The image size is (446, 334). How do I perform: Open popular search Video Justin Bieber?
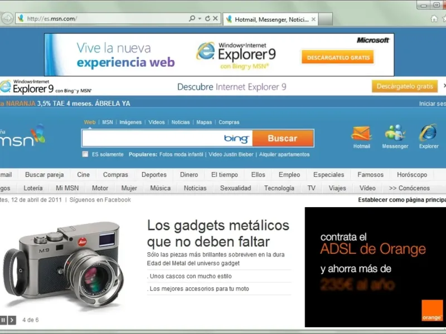pyautogui.click(x=231, y=154)
